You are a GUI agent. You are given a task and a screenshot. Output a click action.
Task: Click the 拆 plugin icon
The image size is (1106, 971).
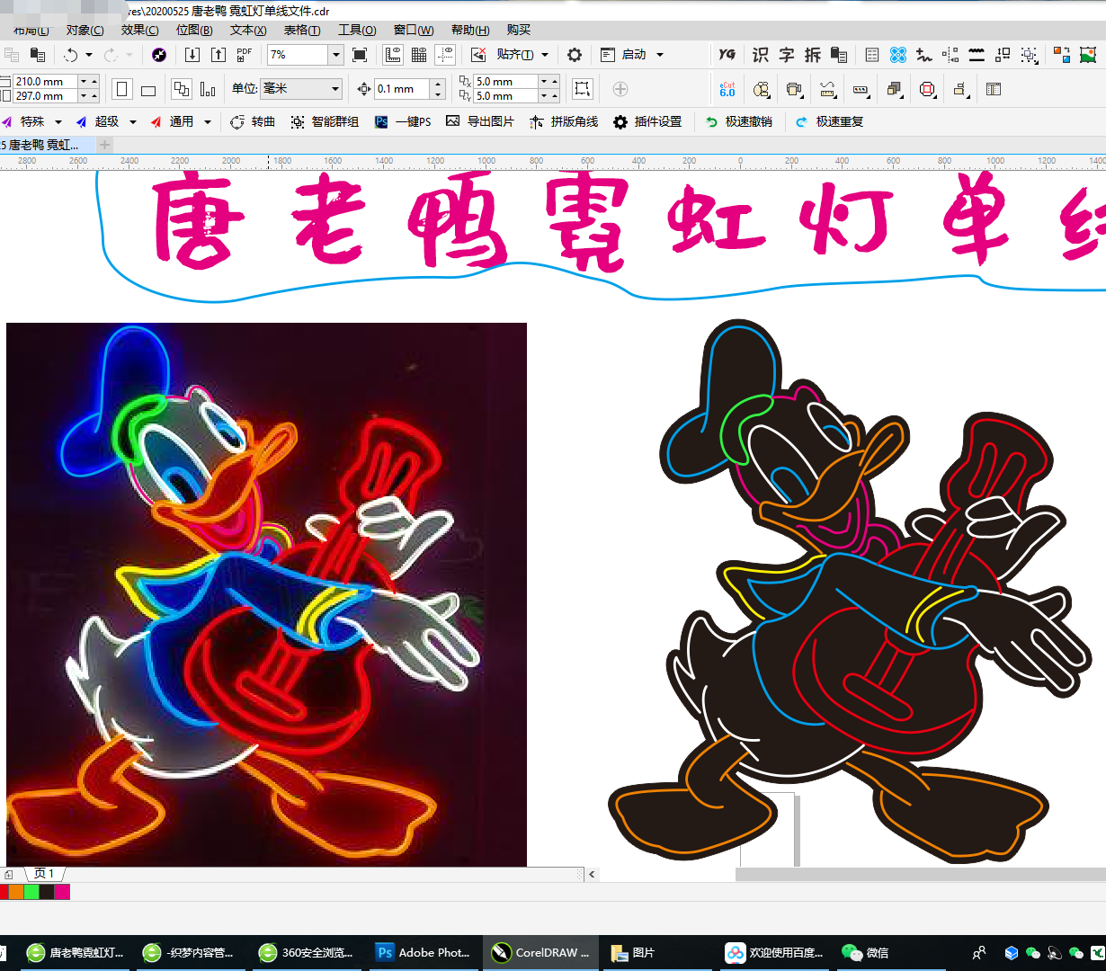(x=813, y=55)
